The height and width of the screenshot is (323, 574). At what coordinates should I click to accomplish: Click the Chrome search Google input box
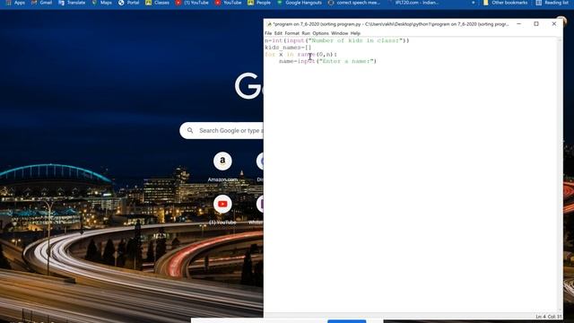pos(222,131)
